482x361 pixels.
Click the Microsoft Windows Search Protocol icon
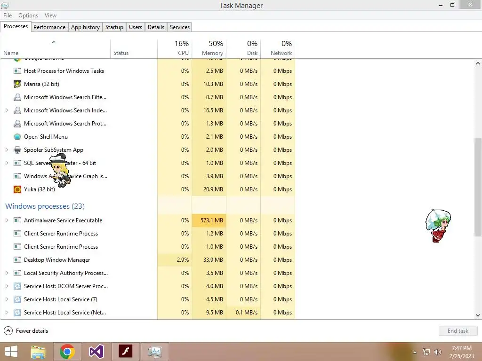(17, 124)
